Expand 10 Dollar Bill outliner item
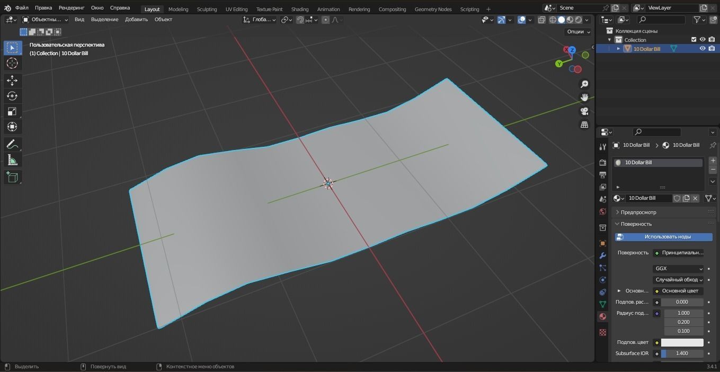This screenshot has width=720, height=372. click(618, 49)
